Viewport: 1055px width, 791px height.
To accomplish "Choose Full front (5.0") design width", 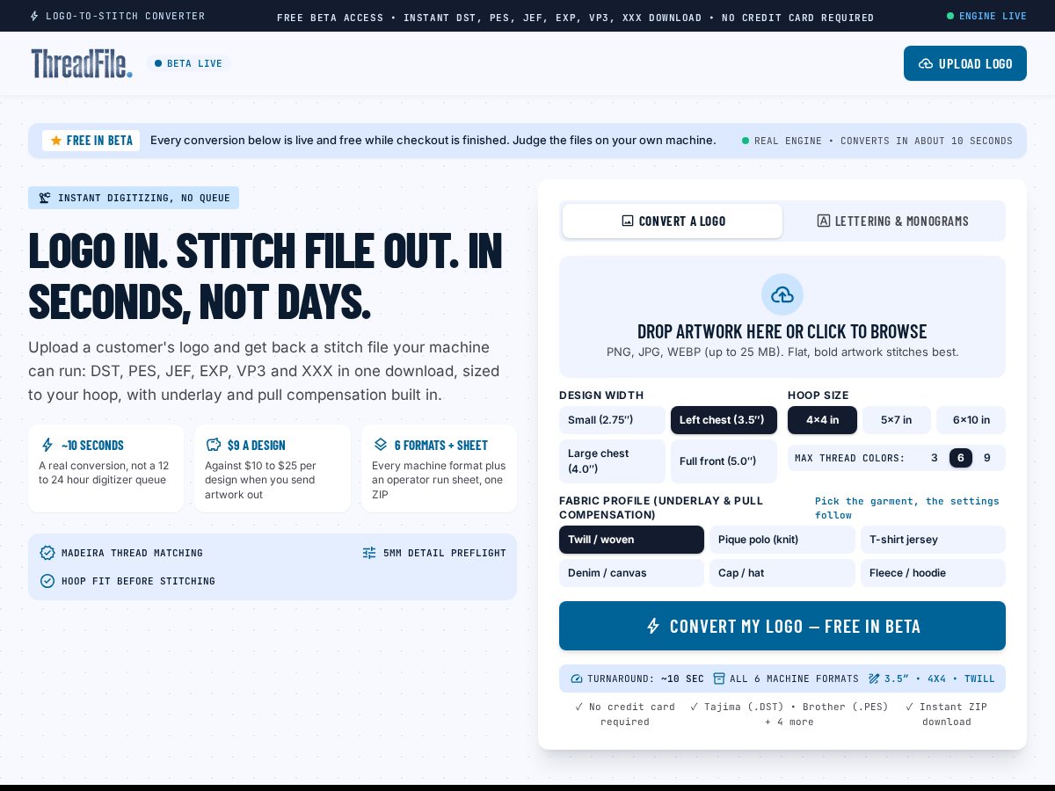I will point(724,461).
